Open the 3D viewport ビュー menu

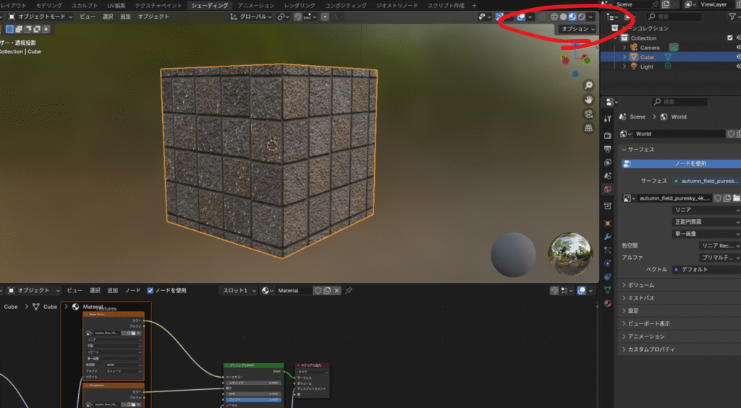coord(87,17)
